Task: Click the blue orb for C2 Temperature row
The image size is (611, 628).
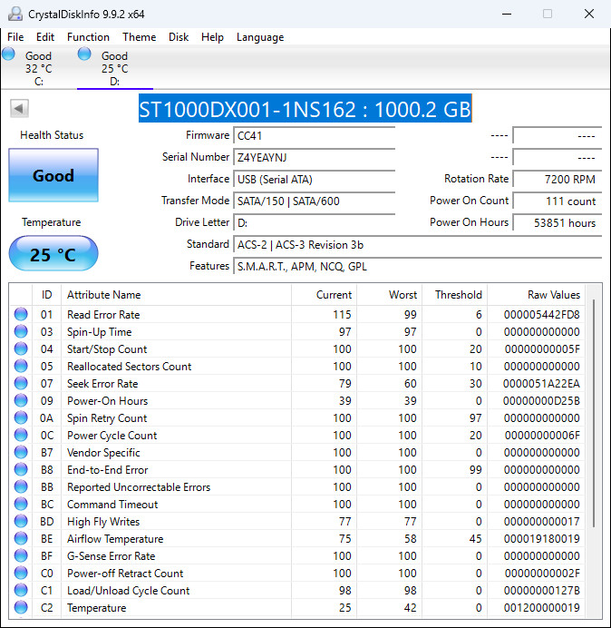Action: pos(21,607)
